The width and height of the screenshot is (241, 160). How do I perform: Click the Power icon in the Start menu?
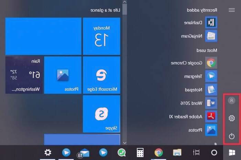(232, 136)
